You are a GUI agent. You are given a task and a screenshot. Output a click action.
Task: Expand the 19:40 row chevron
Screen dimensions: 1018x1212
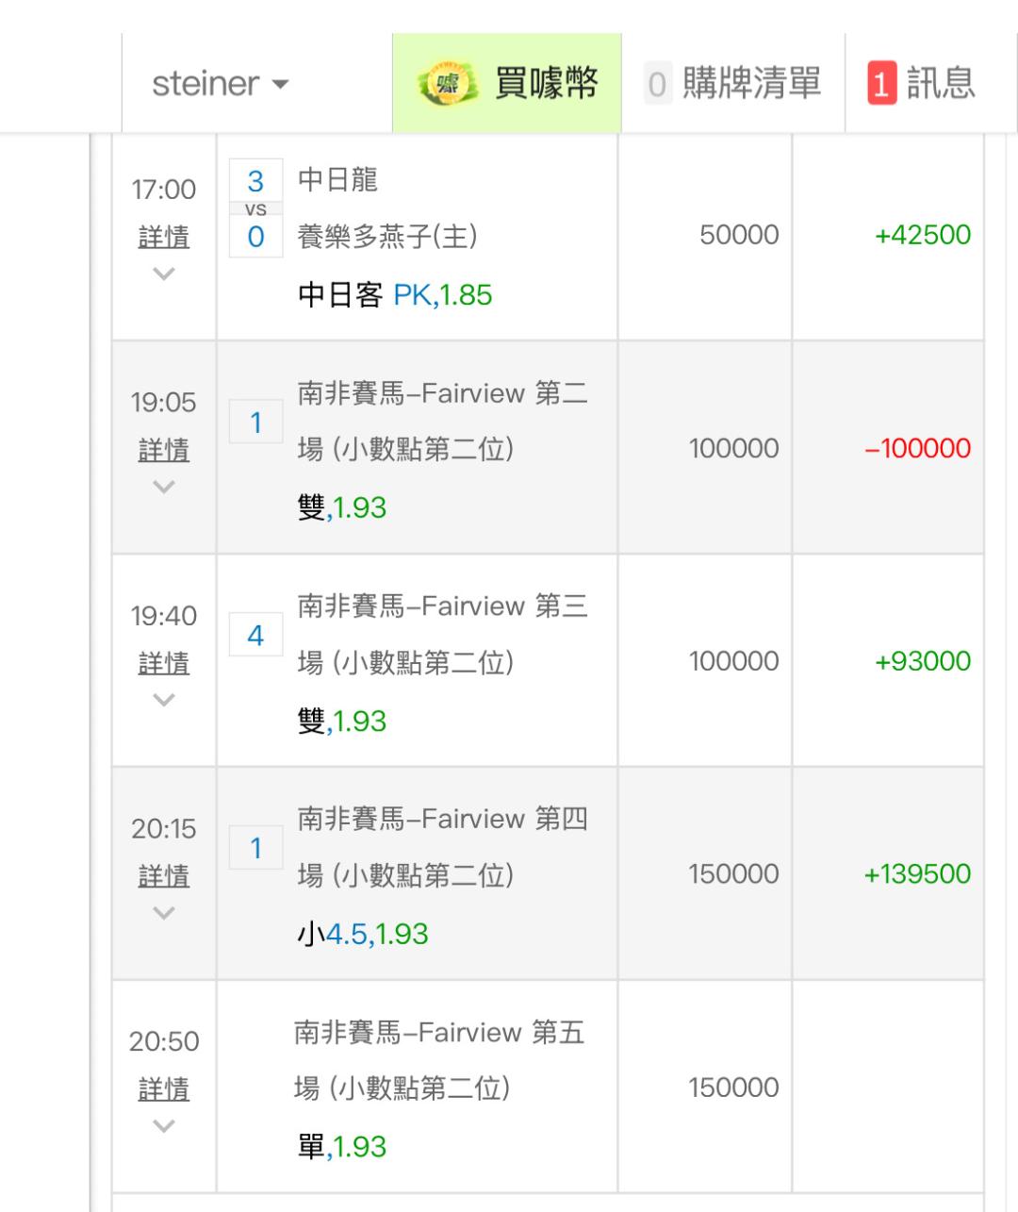164,701
